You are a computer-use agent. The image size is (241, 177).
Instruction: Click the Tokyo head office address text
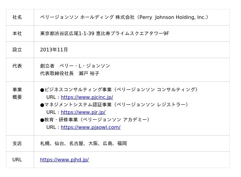105,33
